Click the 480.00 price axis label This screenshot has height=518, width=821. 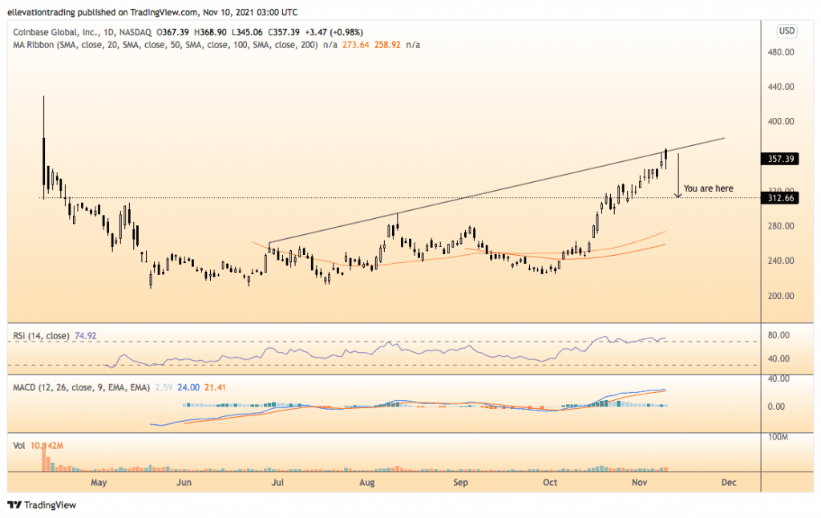tap(781, 52)
